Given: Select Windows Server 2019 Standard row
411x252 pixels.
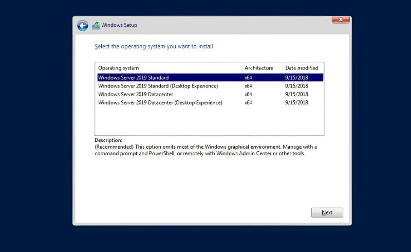Looking at the screenshot, I should tap(210, 78).
